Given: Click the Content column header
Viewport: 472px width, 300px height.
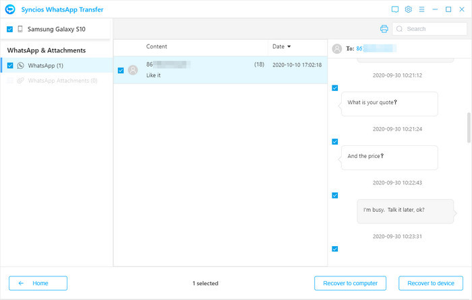Looking at the screenshot, I should [x=156, y=46].
